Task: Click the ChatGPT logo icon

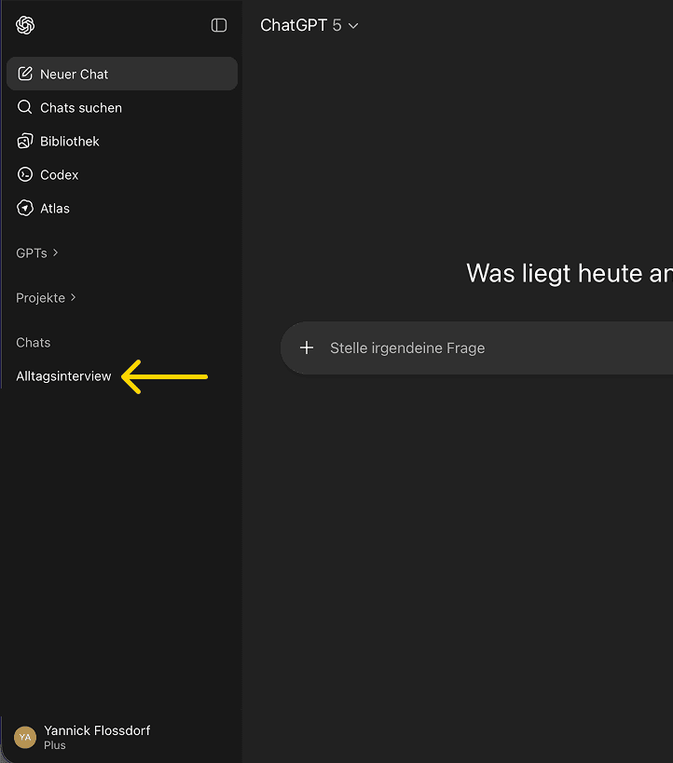Action: [25, 25]
